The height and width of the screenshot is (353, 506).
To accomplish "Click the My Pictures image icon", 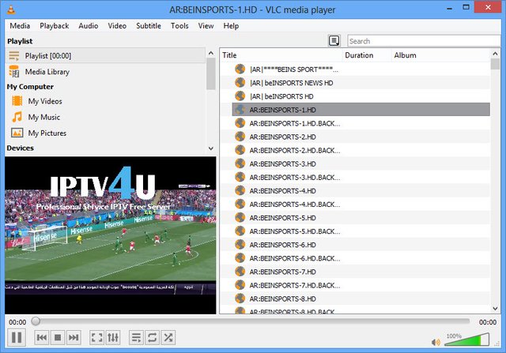I will click(x=17, y=133).
